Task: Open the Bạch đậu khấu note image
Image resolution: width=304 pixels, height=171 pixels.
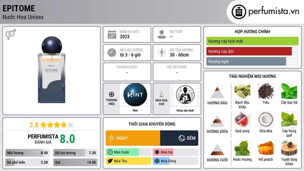Action: (242, 91)
